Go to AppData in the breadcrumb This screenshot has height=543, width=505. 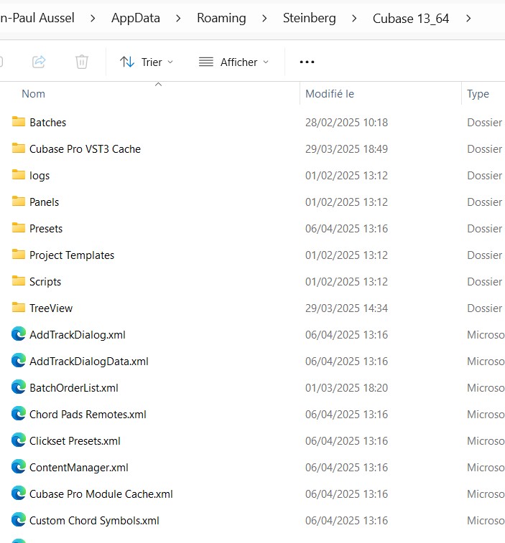(x=136, y=18)
